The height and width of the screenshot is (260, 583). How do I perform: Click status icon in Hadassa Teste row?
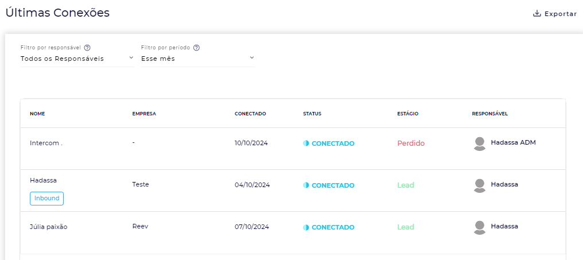pyautogui.click(x=306, y=185)
